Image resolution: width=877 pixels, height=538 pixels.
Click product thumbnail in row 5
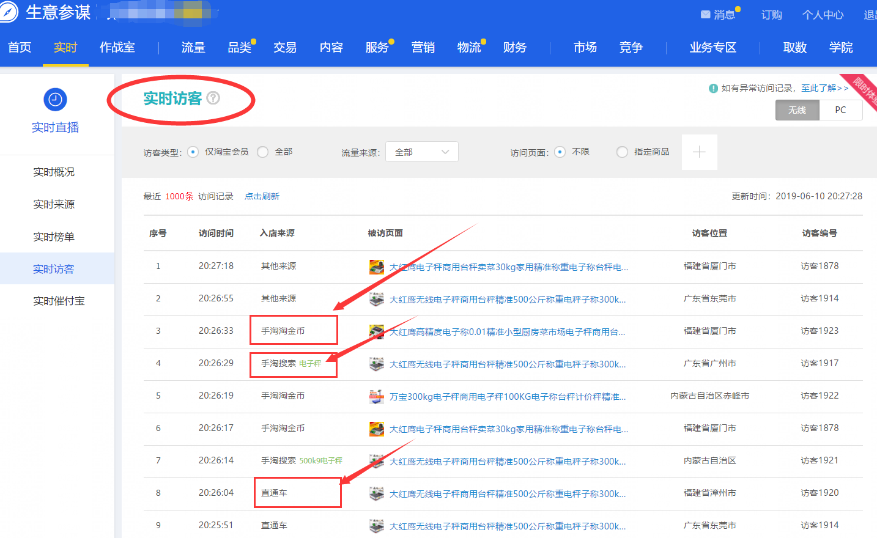(x=377, y=397)
